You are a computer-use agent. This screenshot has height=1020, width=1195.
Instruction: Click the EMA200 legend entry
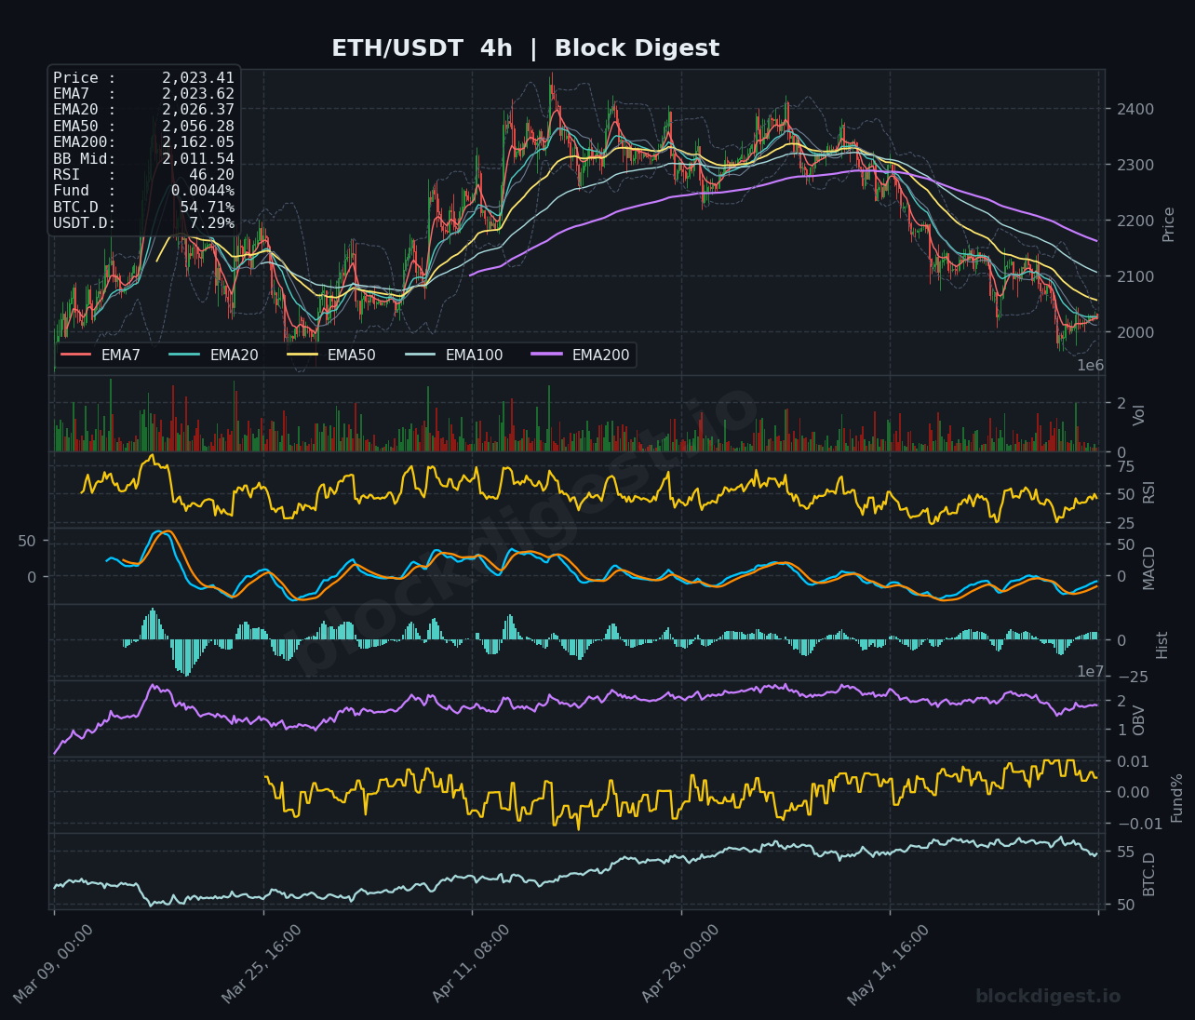pos(581,355)
